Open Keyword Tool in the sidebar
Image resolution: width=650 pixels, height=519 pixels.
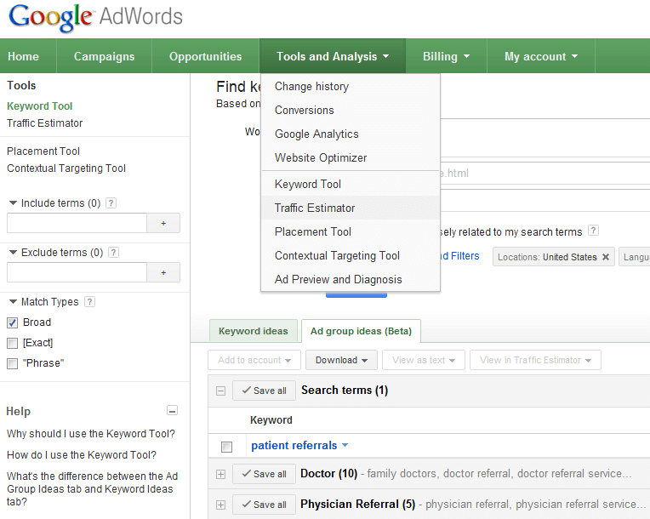(39, 106)
